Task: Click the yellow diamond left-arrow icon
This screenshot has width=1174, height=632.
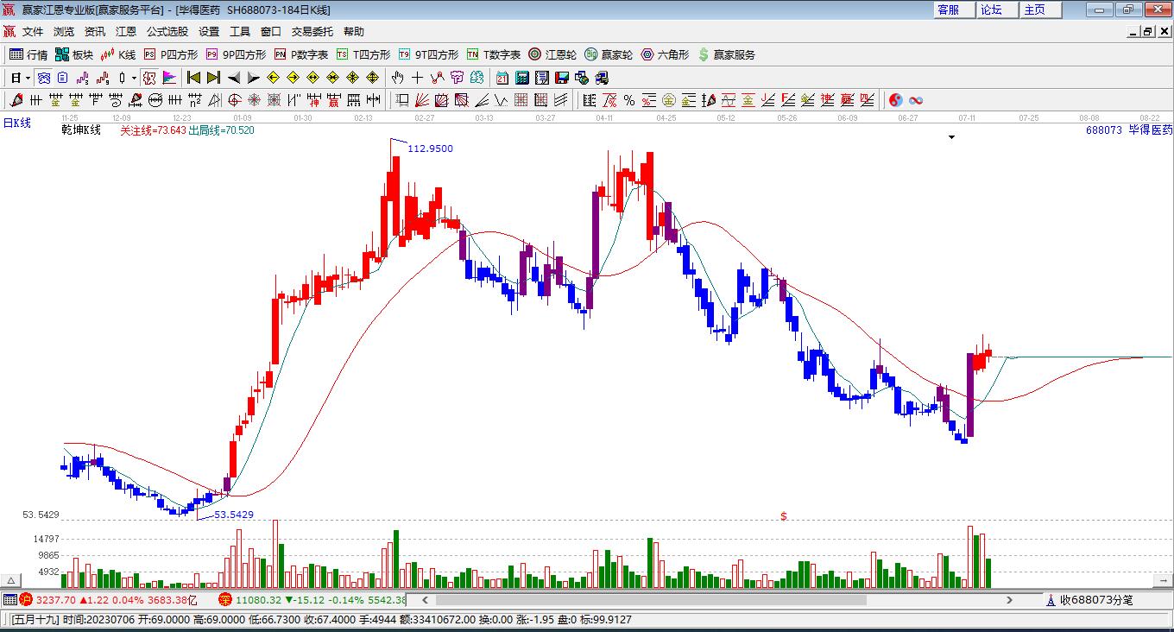Action: (x=273, y=78)
